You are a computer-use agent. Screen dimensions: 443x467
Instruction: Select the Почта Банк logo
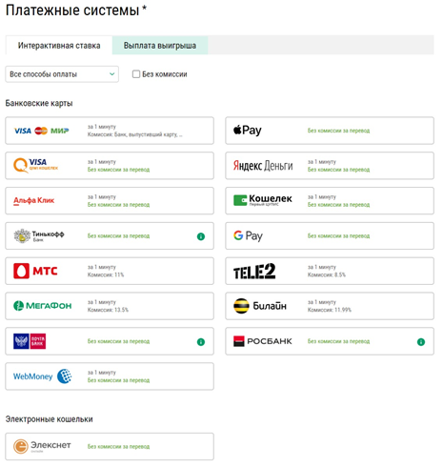pos(30,341)
